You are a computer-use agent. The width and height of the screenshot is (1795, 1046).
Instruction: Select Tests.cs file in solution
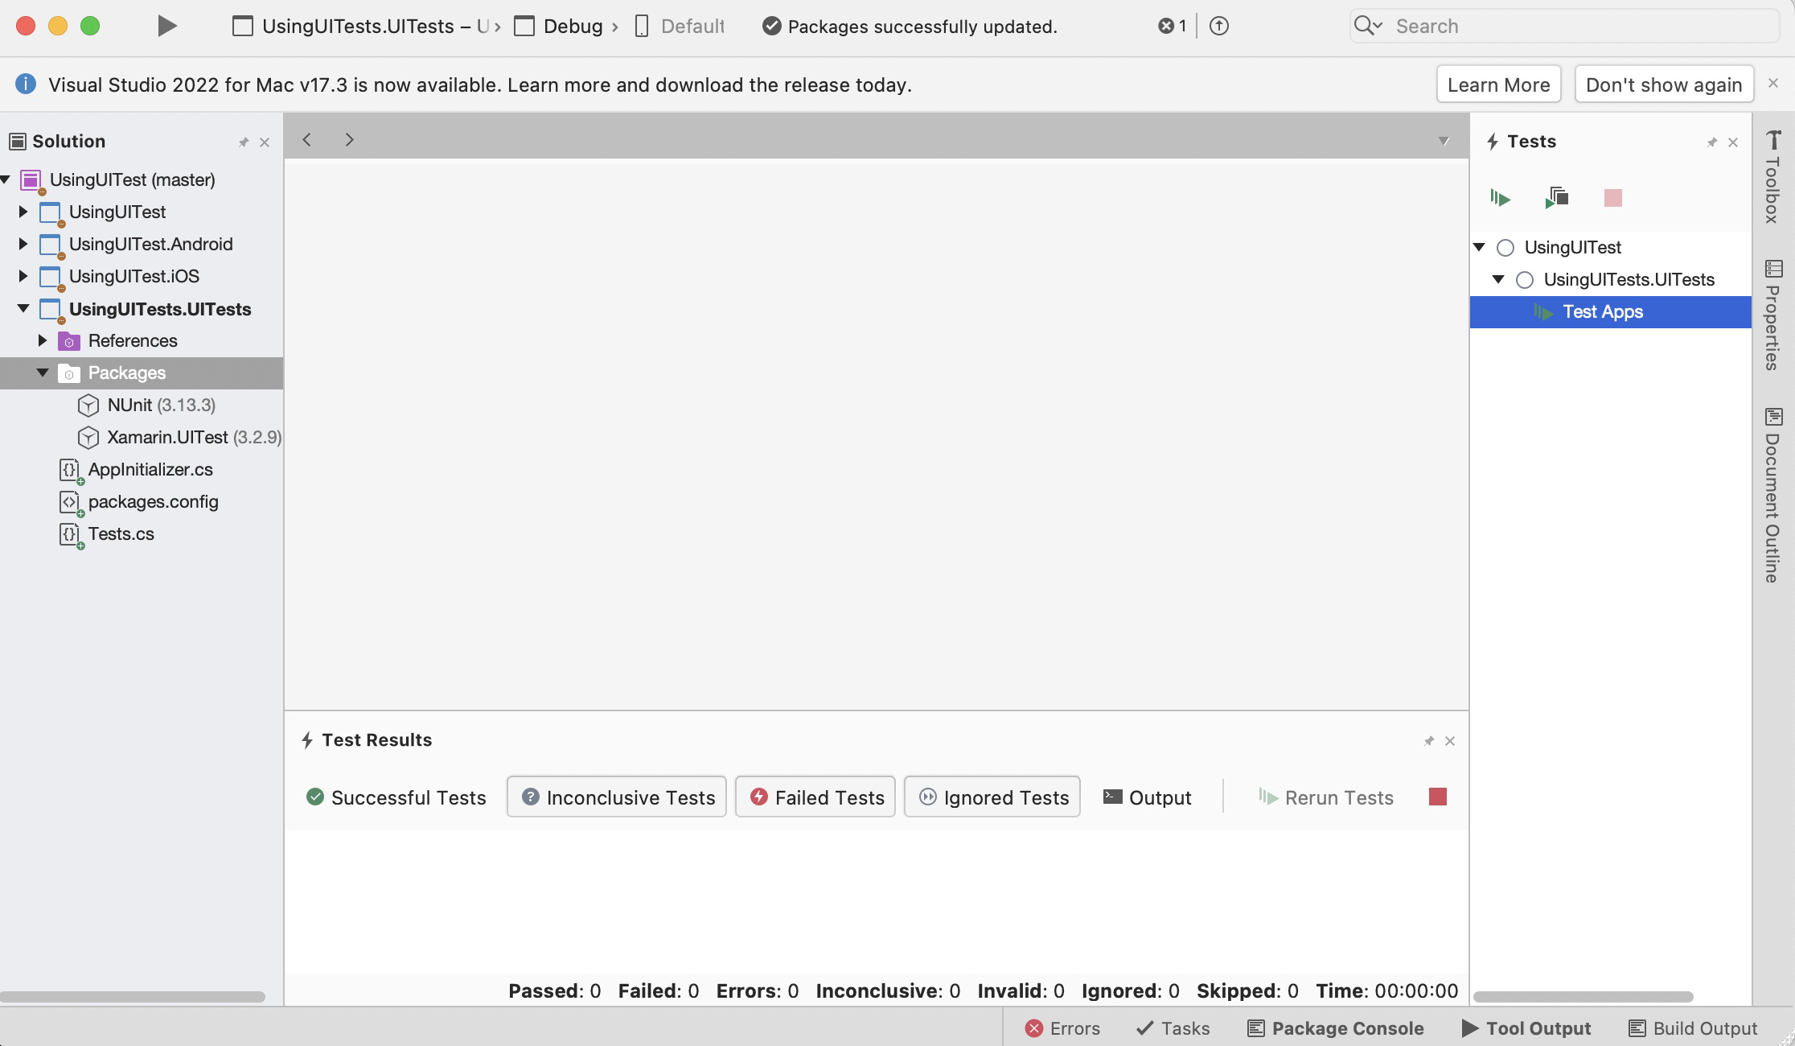tap(121, 533)
